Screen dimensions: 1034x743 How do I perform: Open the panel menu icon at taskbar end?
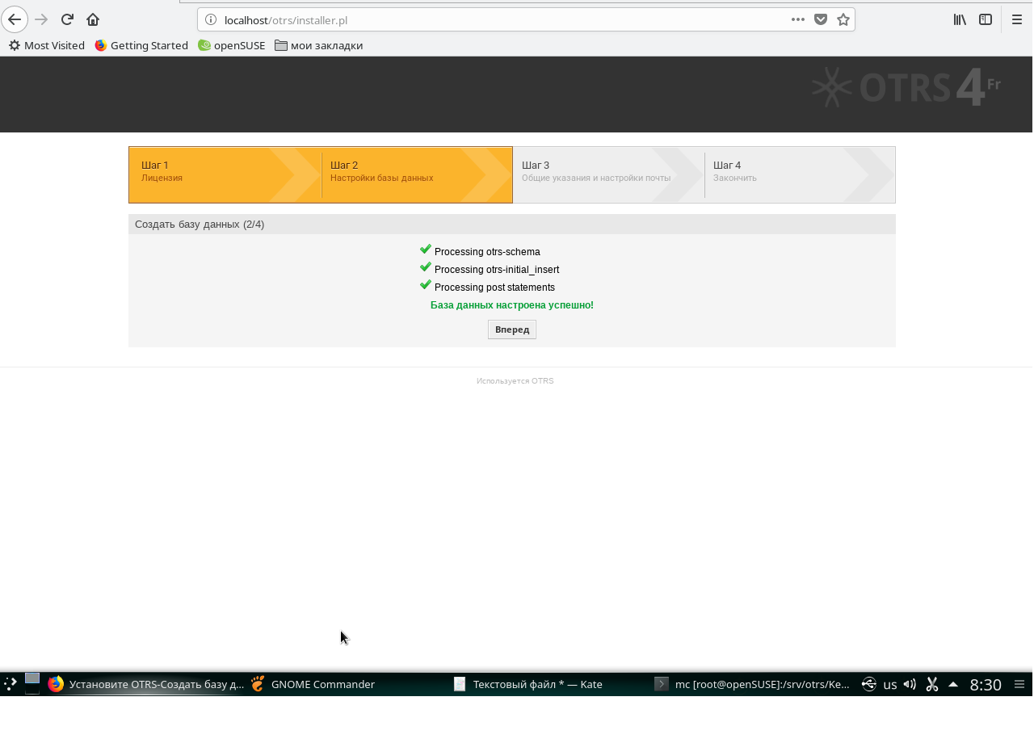1019,684
